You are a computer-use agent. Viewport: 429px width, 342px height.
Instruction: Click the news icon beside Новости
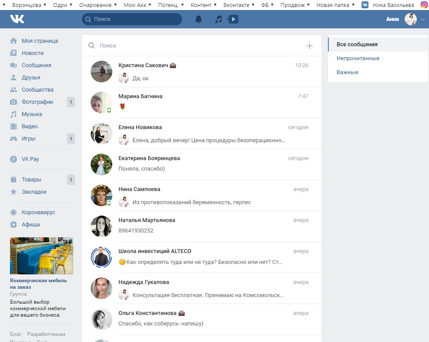(14, 53)
